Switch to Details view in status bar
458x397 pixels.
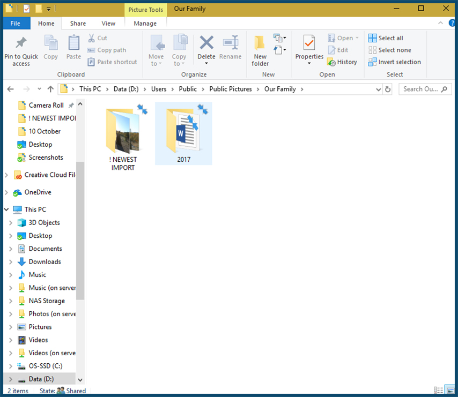click(x=438, y=390)
